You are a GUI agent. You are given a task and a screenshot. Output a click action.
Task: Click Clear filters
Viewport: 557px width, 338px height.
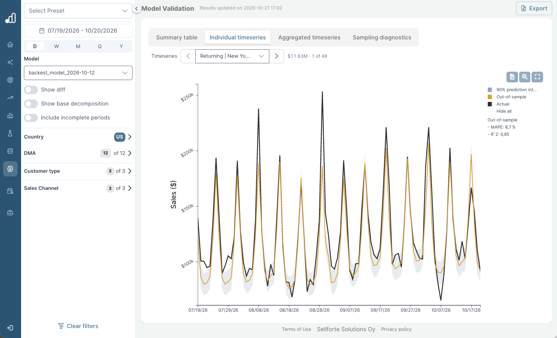coord(78,326)
